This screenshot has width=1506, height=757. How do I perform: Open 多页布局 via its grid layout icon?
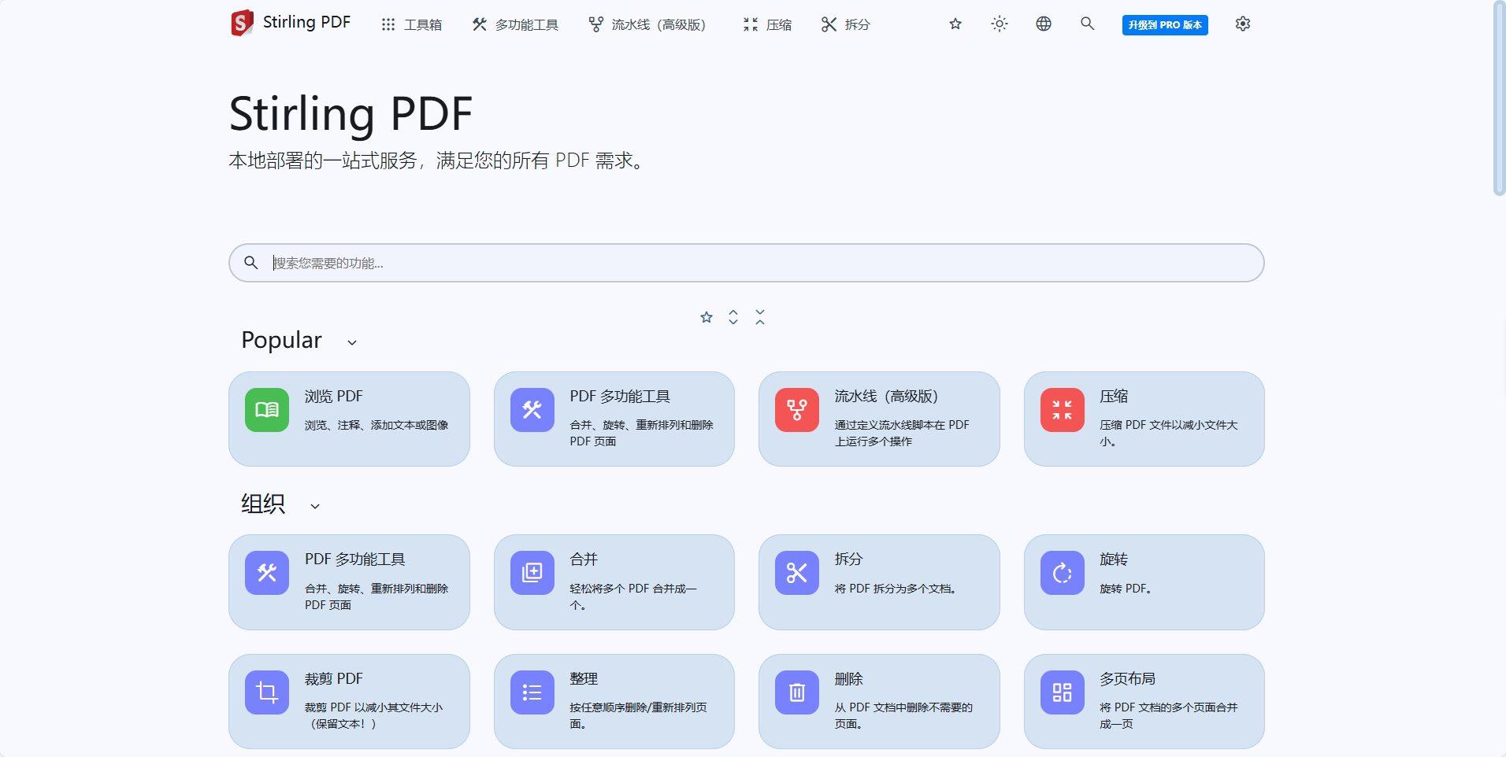coord(1062,692)
